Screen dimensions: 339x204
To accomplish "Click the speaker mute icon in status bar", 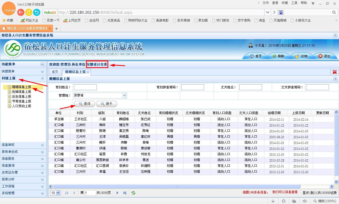I will click(x=305, y=201).
